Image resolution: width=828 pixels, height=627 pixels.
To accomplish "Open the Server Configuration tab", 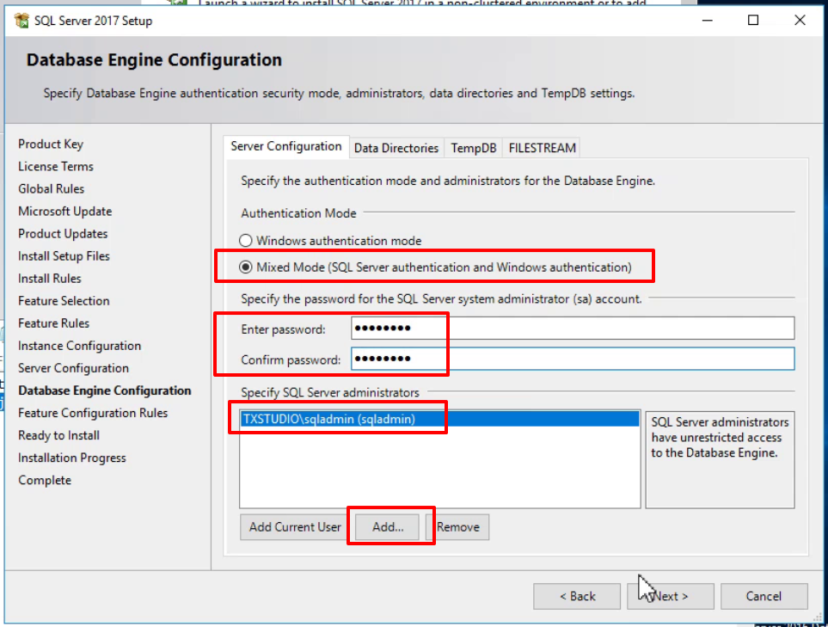I will [x=285, y=146].
